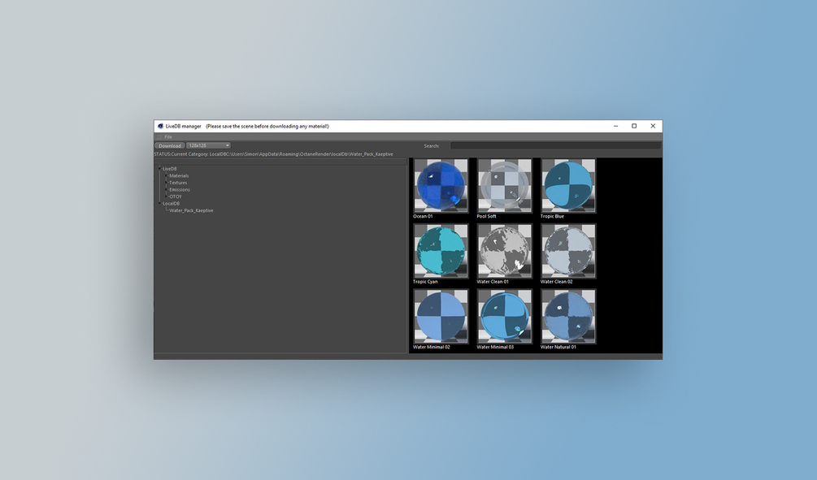Expand the Emissions tree arrow
Screen dimensions: 817x480
167,189
